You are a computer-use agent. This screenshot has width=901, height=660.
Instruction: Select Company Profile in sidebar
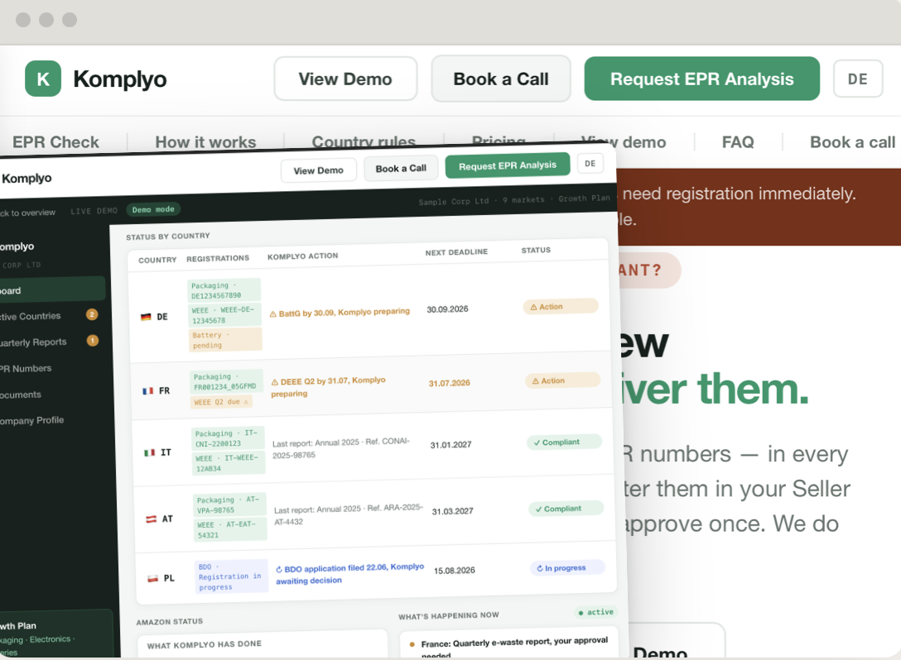(x=31, y=420)
